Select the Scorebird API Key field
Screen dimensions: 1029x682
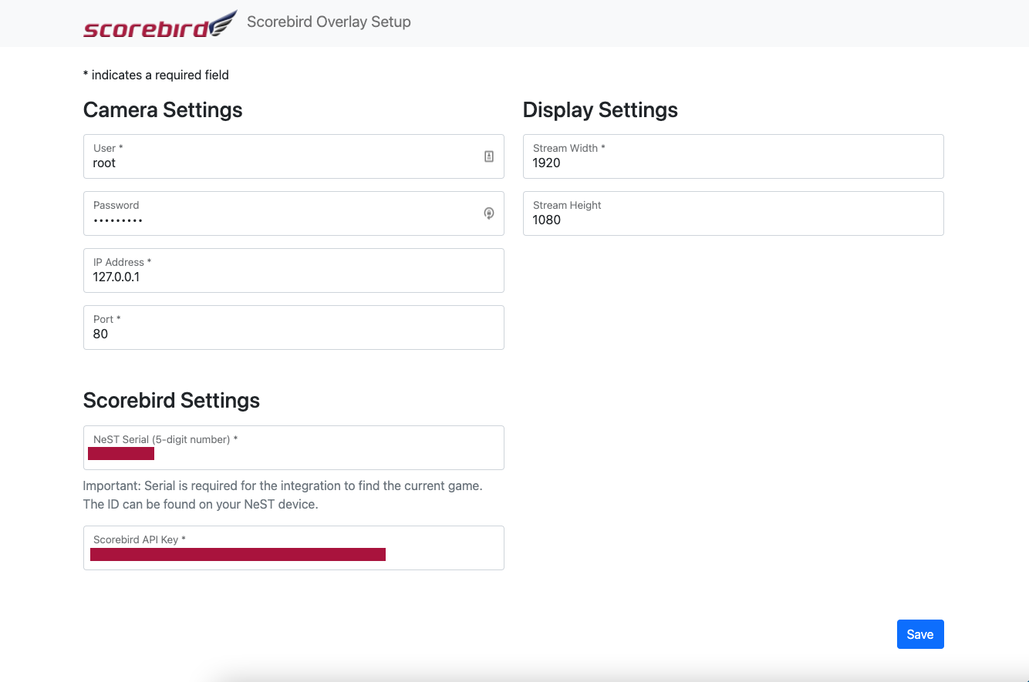coord(294,548)
